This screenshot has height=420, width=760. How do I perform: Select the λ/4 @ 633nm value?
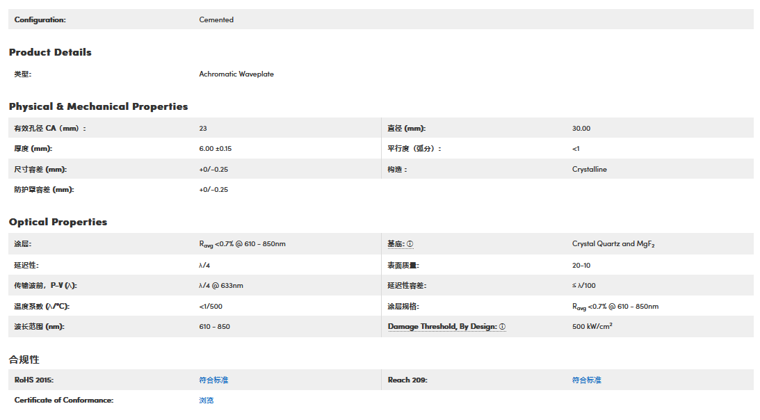221,286
